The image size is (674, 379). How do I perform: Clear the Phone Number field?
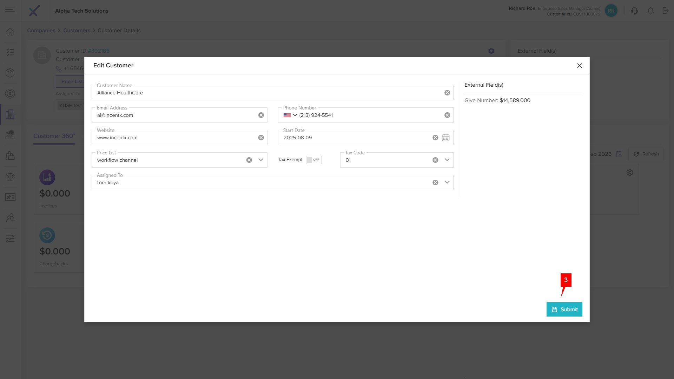[x=447, y=115]
